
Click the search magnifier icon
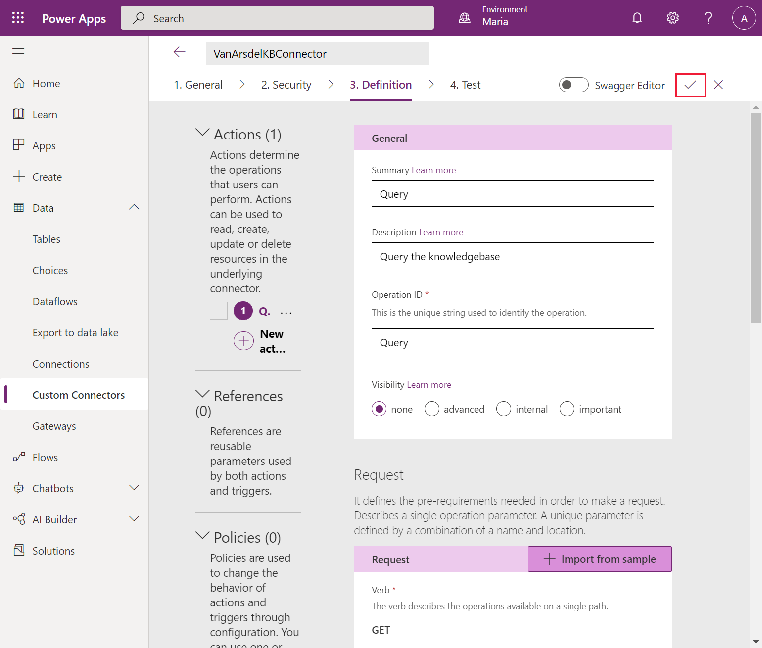click(x=139, y=18)
